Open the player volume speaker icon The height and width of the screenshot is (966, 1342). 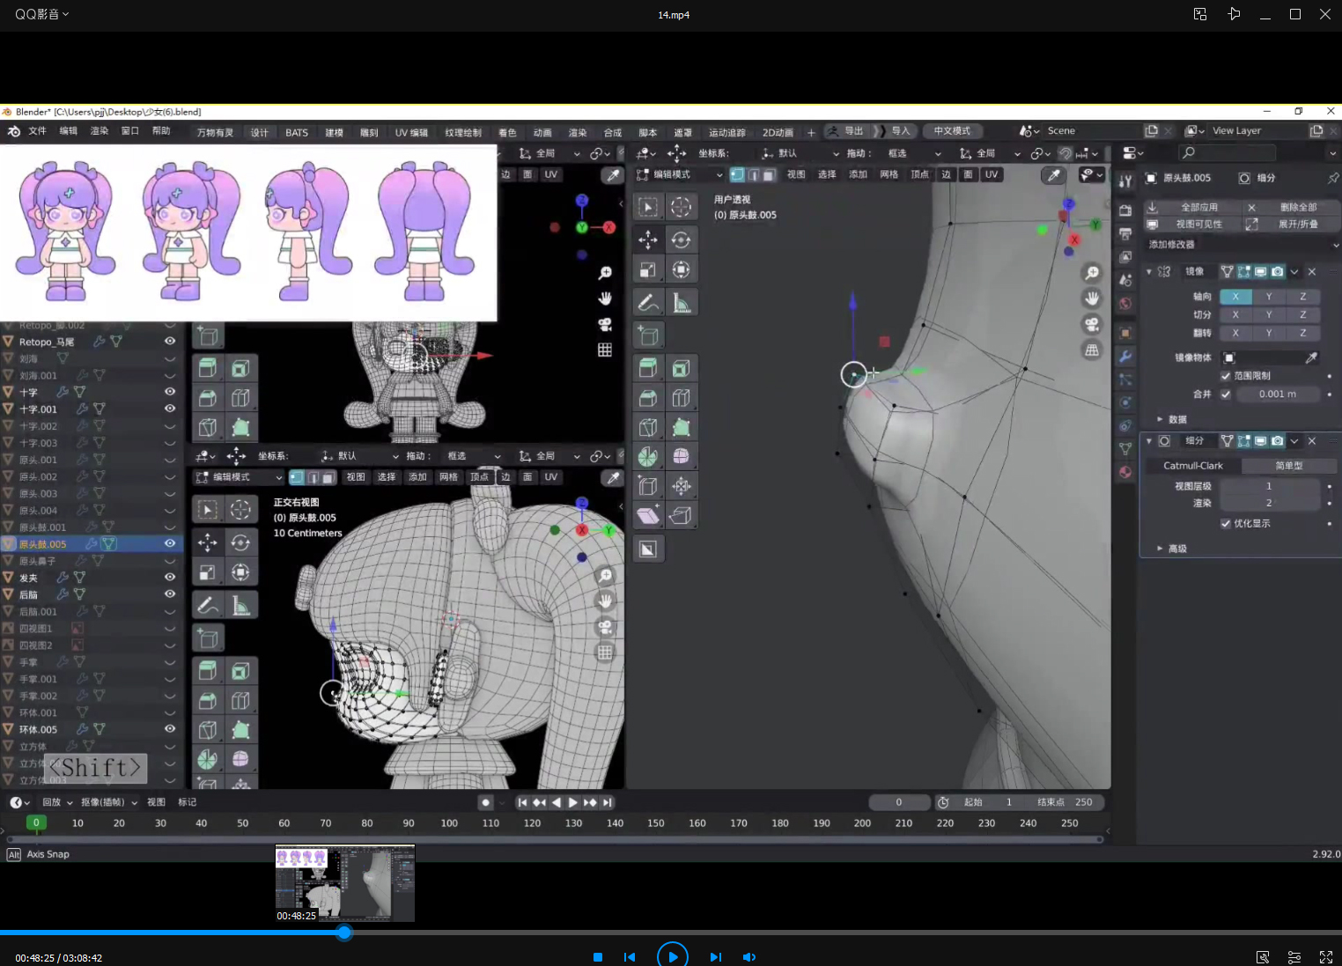click(748, 957)
